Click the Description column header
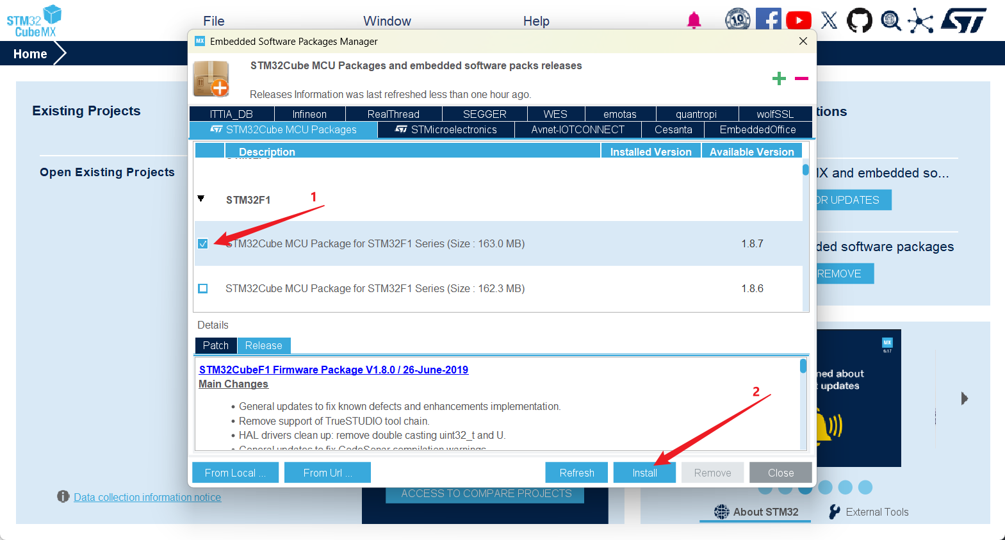Image resolution: width=1005 pixels, height=540 pixels. click(x=413, y=151)
